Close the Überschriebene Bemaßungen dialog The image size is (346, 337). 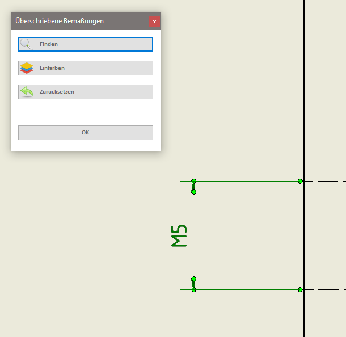coord(154,22)
